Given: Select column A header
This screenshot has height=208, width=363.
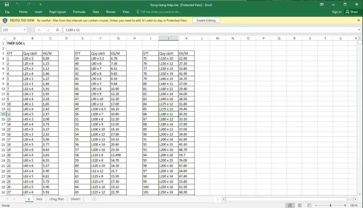Looking at the screenshot, I should click(14, 38).
